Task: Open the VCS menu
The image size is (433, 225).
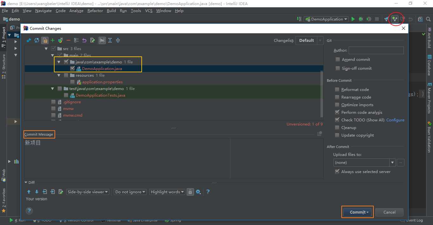Action: point(149,10)
